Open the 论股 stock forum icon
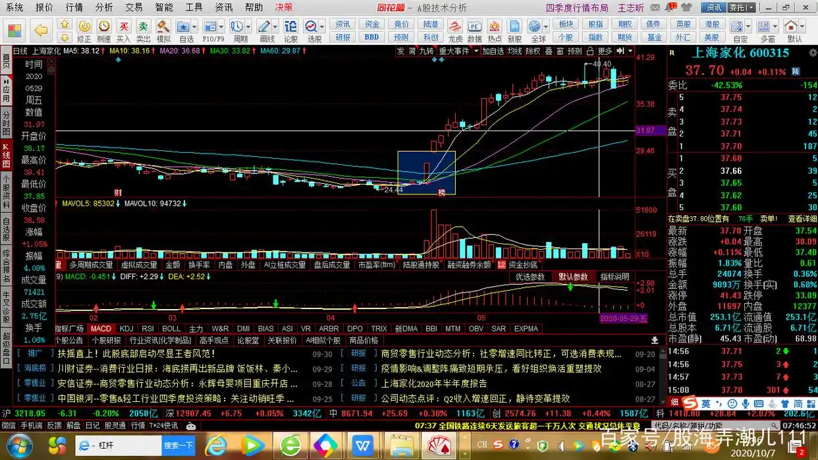818x460 pixels. coord(290,26)
